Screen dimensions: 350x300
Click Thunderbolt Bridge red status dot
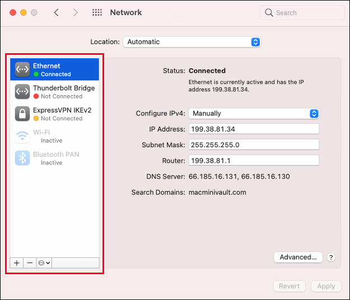36,96
